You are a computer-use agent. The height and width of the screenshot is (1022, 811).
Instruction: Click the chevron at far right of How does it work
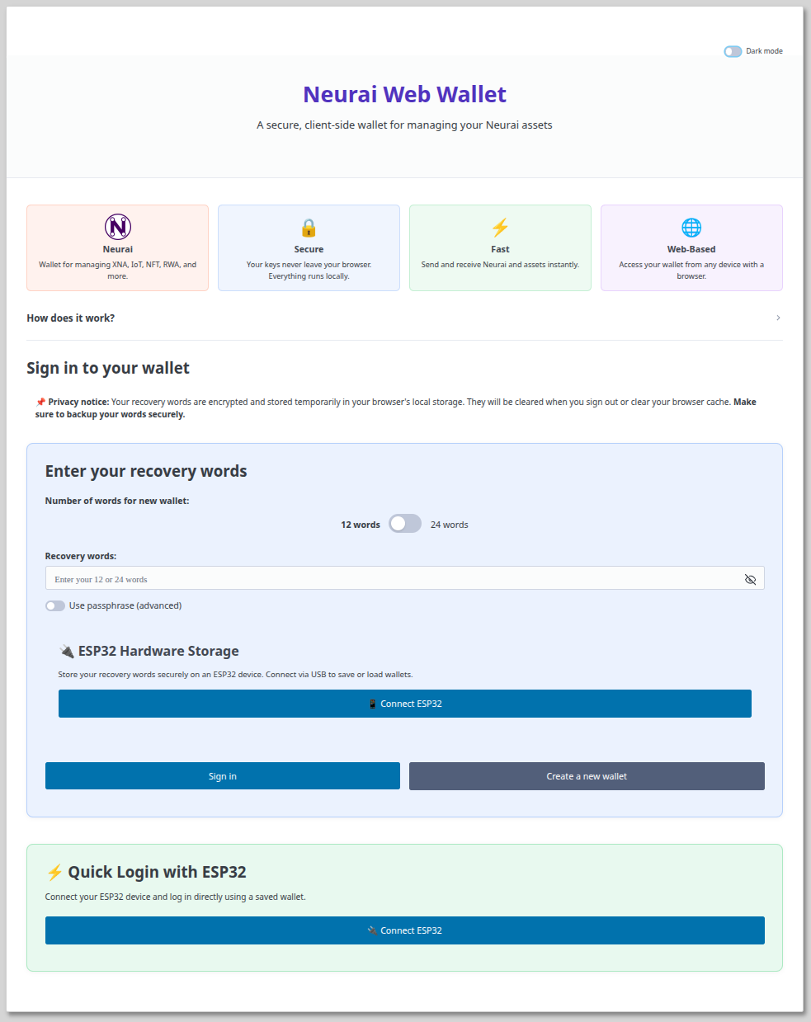[x=777, y=318]
